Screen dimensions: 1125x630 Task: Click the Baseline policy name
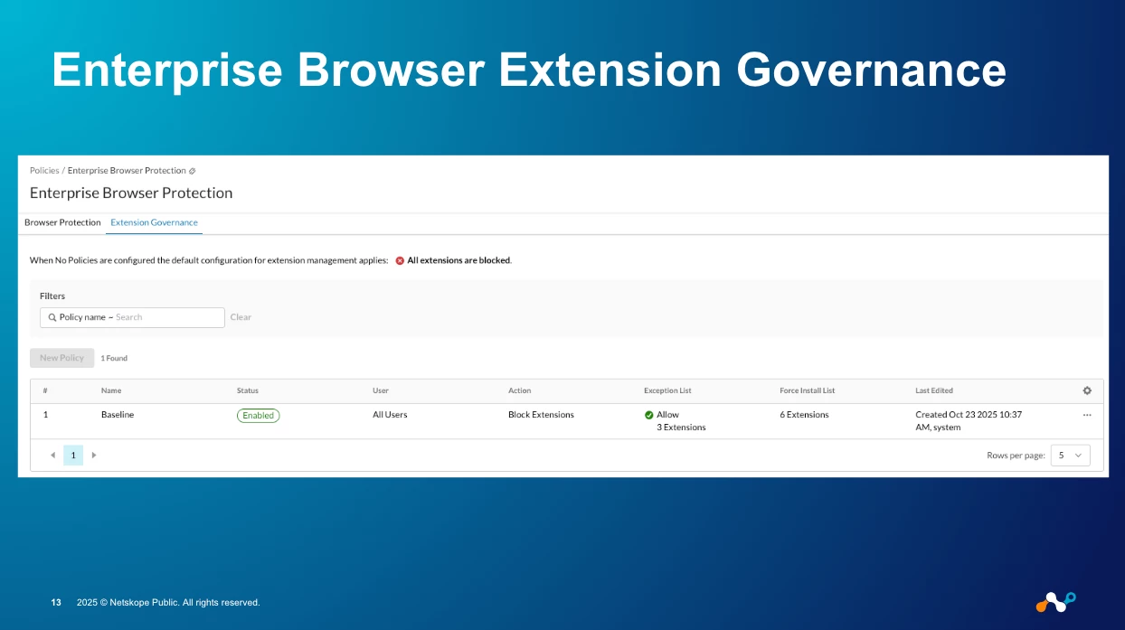[118, 415]
